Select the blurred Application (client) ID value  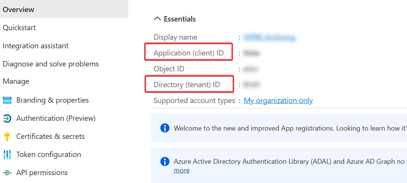click(x=252, y=53)
